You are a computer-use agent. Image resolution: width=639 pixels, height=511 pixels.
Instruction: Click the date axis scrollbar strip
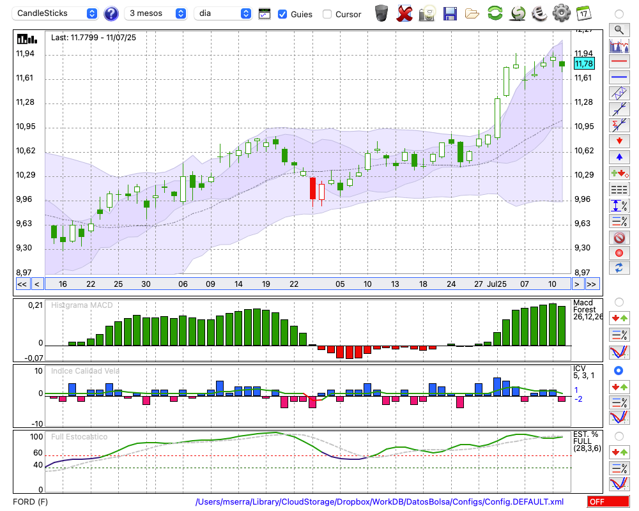click(308, 284)
